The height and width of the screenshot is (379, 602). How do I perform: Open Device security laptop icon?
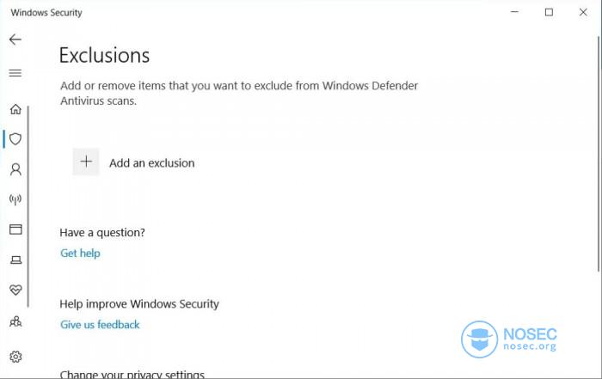point(15,260)
